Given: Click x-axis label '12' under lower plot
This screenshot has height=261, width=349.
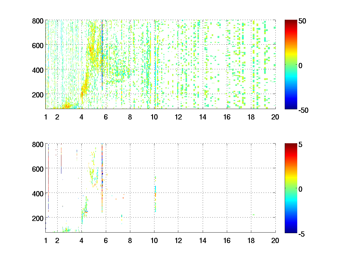Looking at the screenshot, I should pos(178,240).
